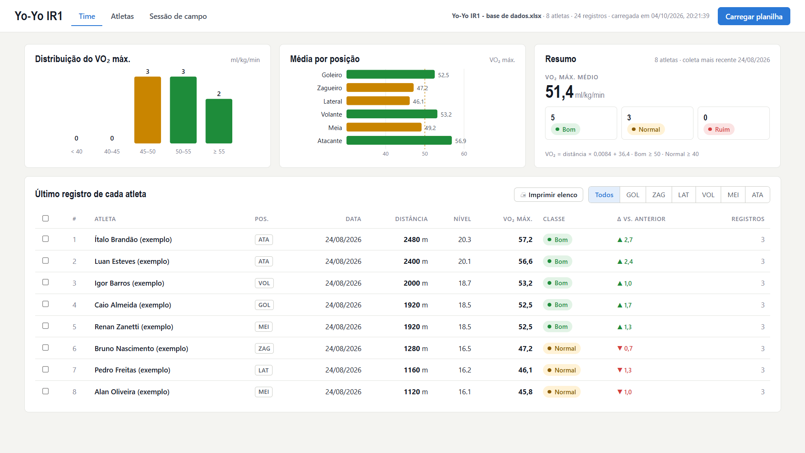Viewport: 805px width, 453px height.
Task: Click the green up-arrow delta for Luan Esteves
Action: tap(625, 262)
